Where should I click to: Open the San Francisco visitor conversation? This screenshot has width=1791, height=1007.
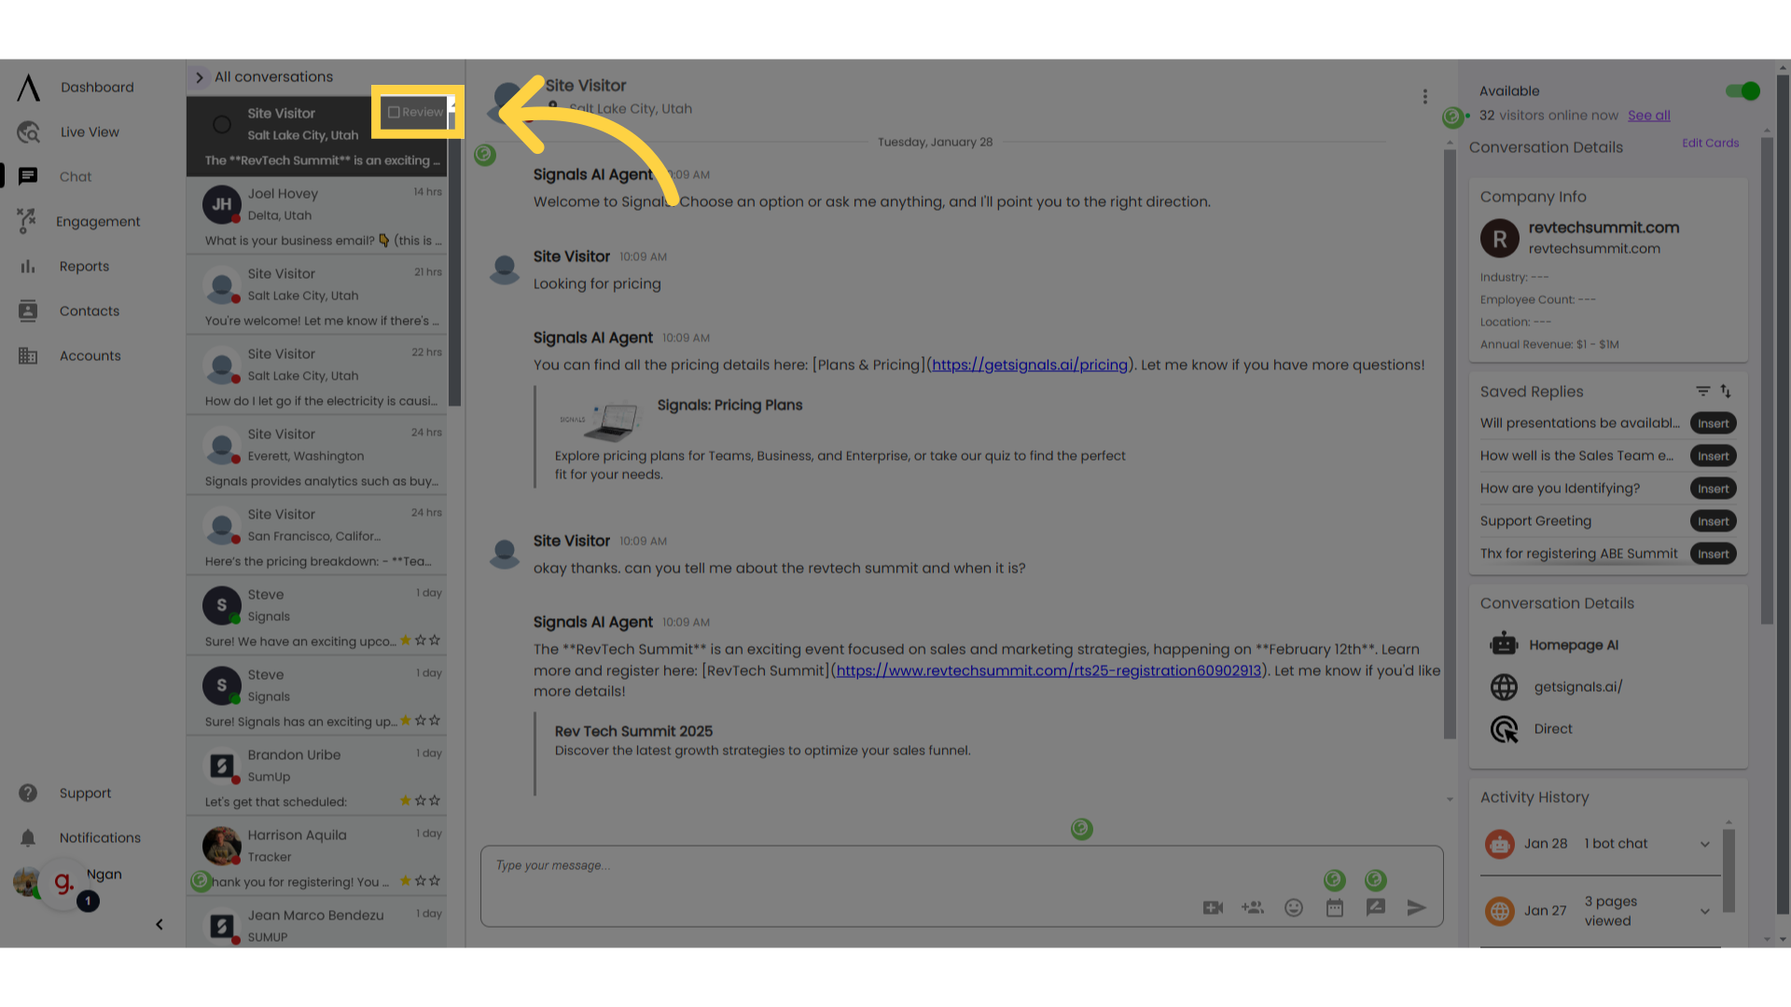(x=317, y=536)
